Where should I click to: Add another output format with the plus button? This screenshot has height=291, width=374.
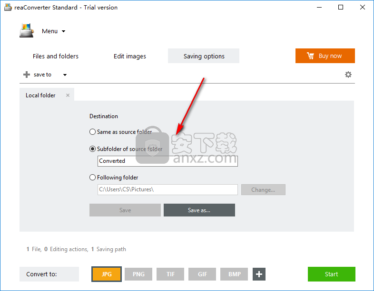pos(259,274)
